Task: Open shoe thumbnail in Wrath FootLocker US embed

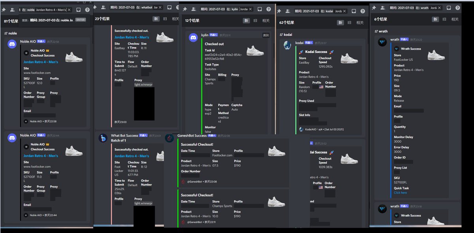Action: (x=436, y=55)
